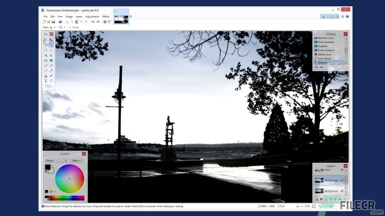385x216 pixels.
Task: Uncheck the selected Background layer visibility
Action: [342, 180]
